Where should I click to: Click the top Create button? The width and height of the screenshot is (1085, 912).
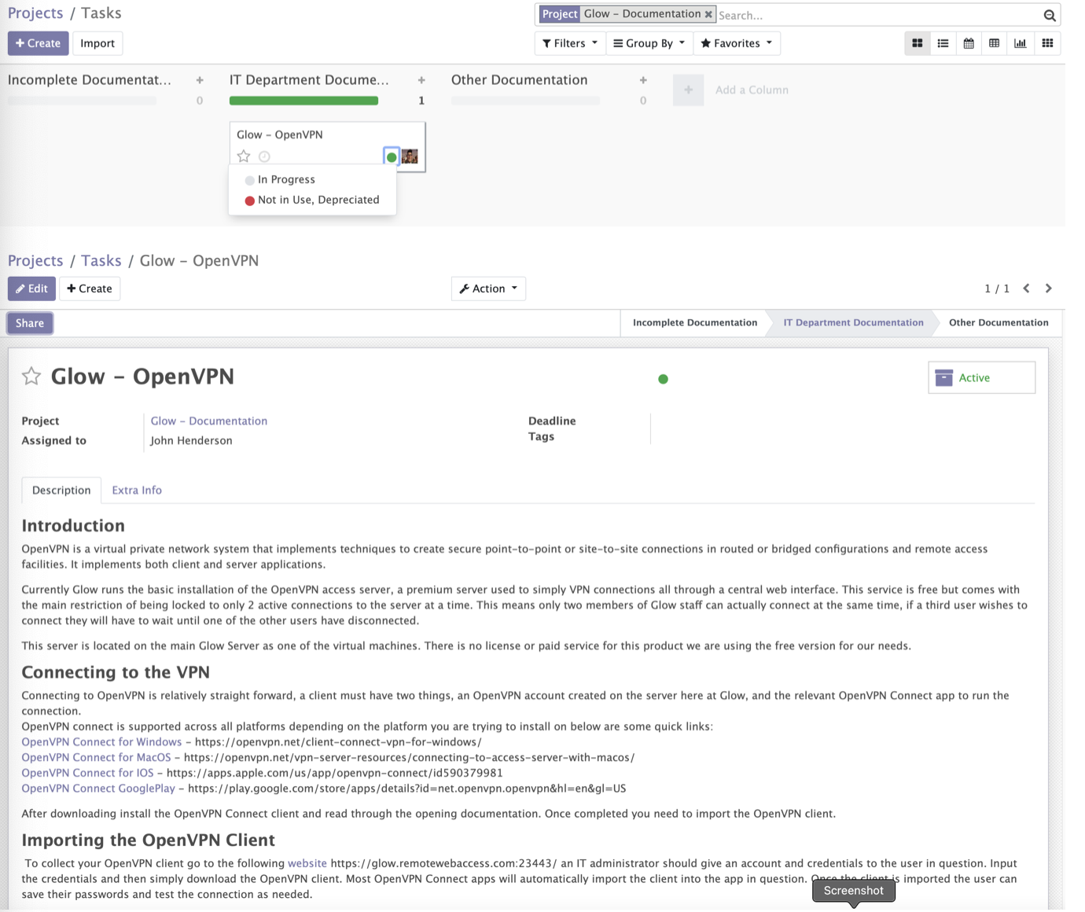coord(38,43)
